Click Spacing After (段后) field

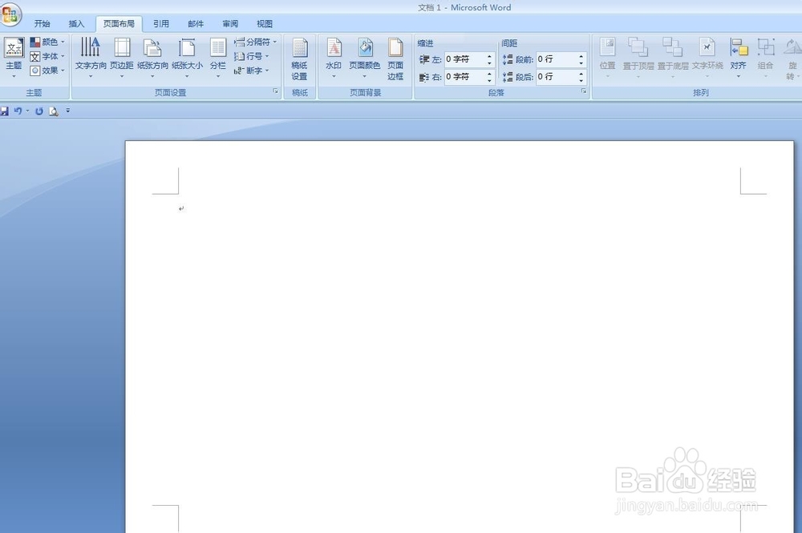tap(557, 77)
